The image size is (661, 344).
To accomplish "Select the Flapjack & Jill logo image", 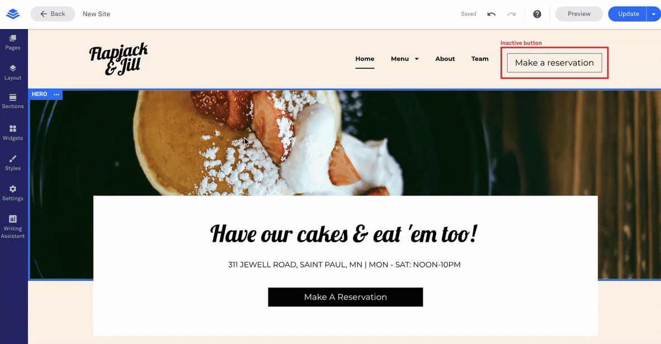I will click(119, 59).
